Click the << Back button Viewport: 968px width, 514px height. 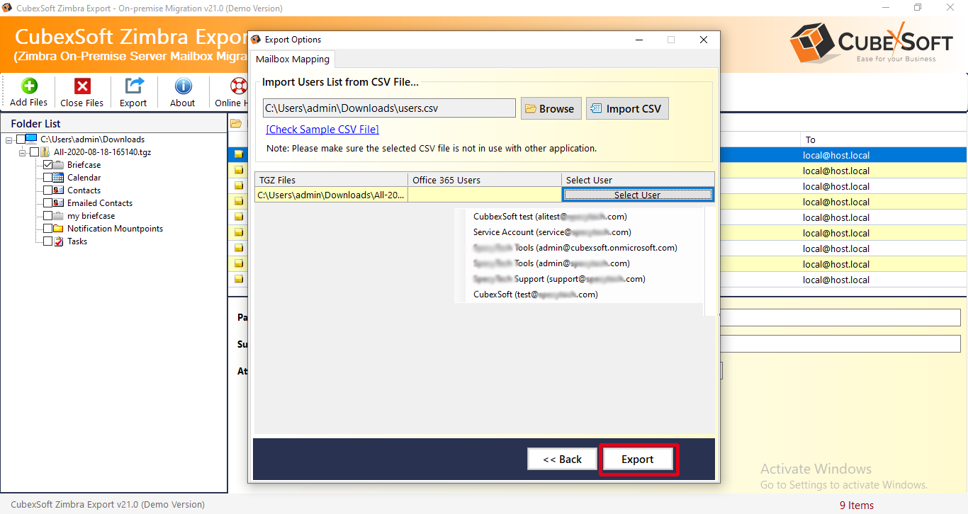[562, 459]
